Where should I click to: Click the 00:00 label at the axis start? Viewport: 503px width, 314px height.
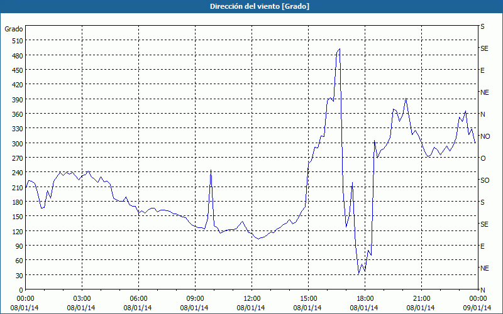[25, 299]
